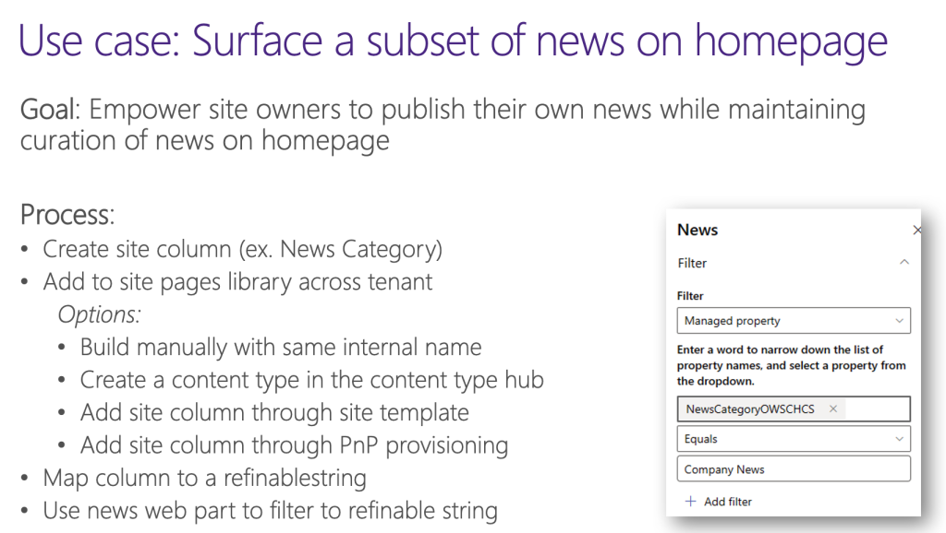
Task: Open the Managed property filter type dropdown
Action: point(793,320)
